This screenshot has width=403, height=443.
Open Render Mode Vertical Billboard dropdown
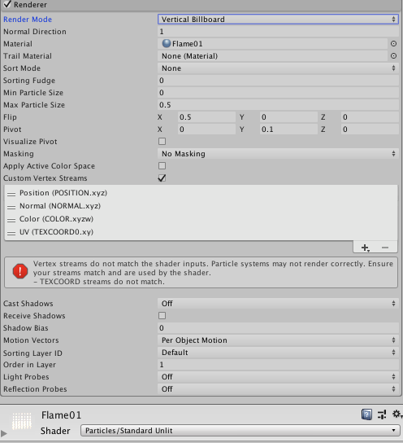tap(278, 20)
